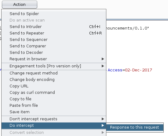Open the Do intercept submenu
This screenshot has width=168, height=136.
(54, 126)
